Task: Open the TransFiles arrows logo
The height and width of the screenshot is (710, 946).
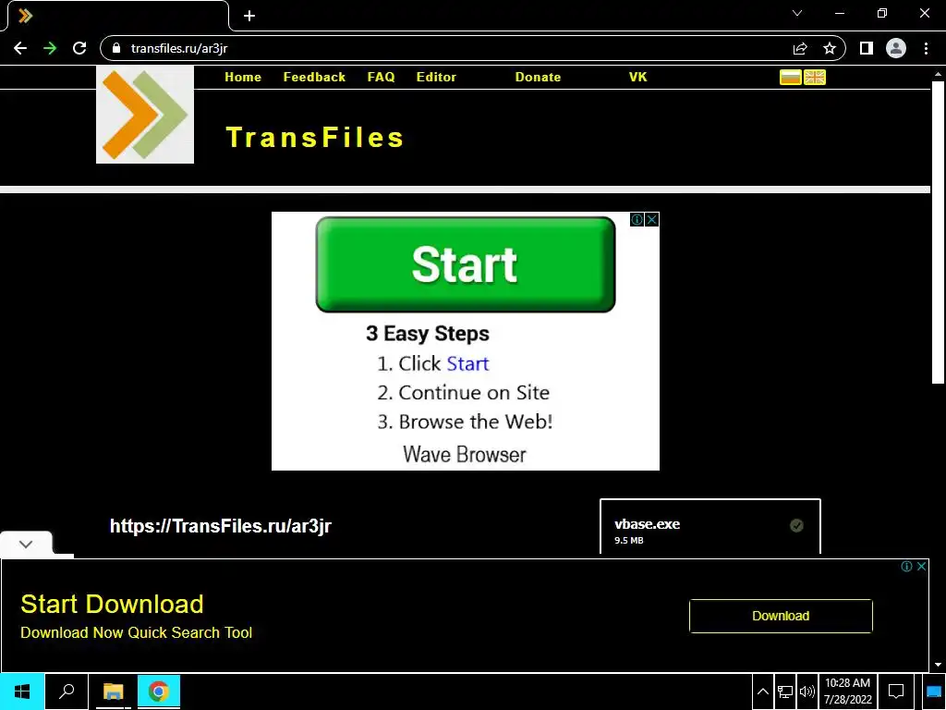Action: point(145,115)
